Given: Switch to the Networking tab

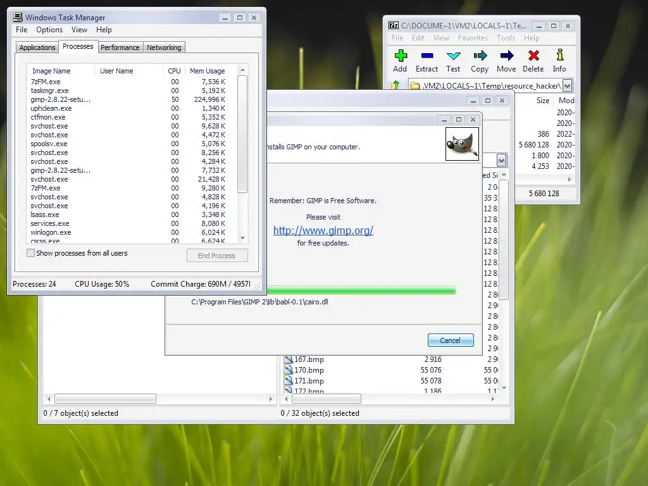Looking at the screenshot, I should [x=164, y=47].
